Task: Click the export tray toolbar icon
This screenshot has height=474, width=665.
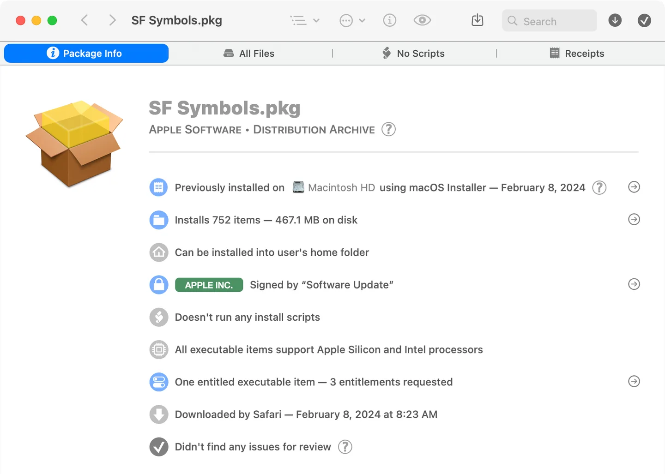Action: click(x=478, y=20)
